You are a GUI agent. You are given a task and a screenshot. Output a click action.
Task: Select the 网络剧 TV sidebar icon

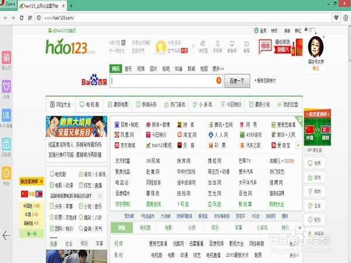tap(6, 144)
